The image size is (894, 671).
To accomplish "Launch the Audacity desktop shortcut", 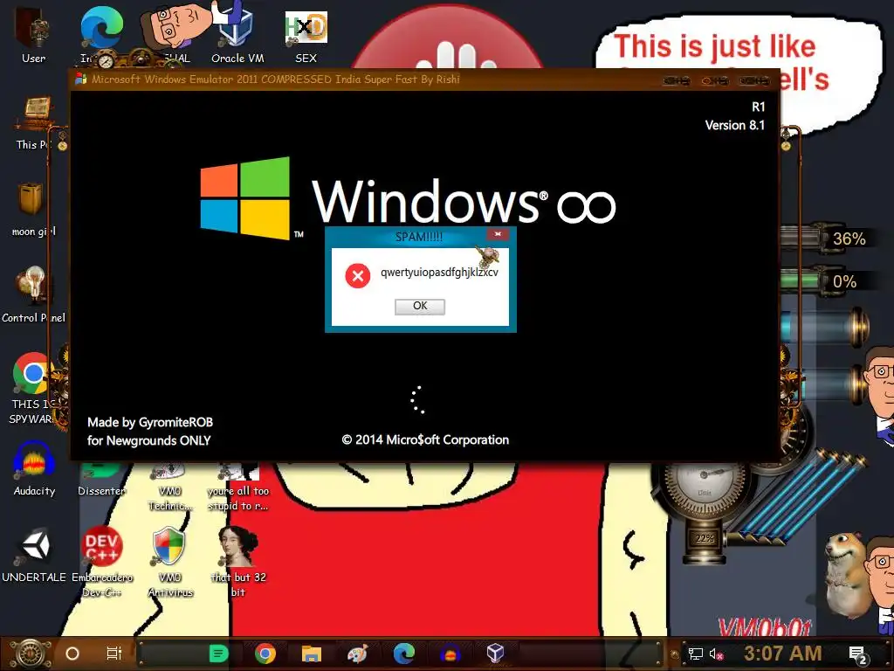I will (34, 469).
